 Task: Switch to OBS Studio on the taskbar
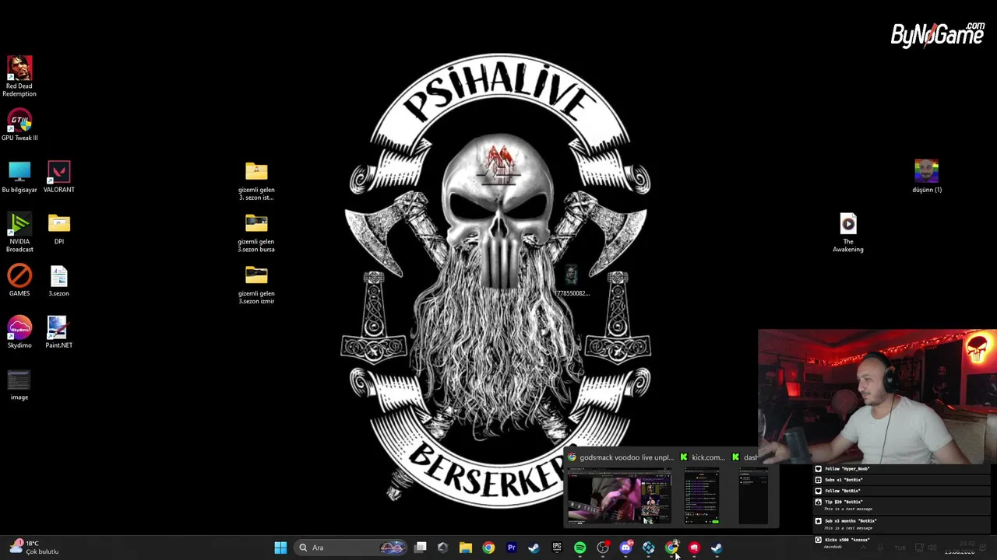pos(603,548)
